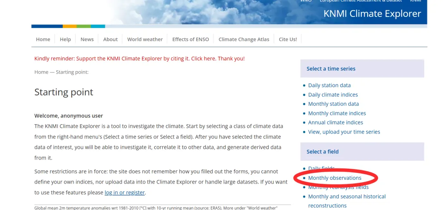Open Daily station data link
The image size is (446, 210).
[330, 86]
